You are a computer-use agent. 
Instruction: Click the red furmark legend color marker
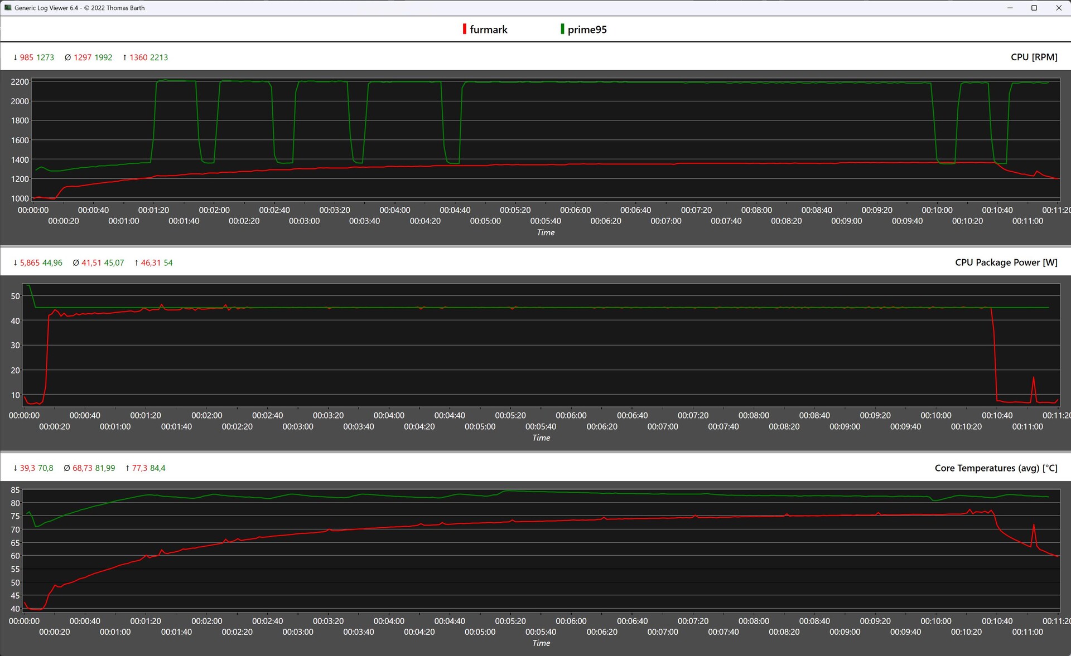(464, 29)
